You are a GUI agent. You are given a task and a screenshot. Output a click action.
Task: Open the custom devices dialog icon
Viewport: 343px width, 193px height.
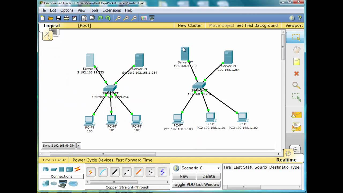[152, 18]
